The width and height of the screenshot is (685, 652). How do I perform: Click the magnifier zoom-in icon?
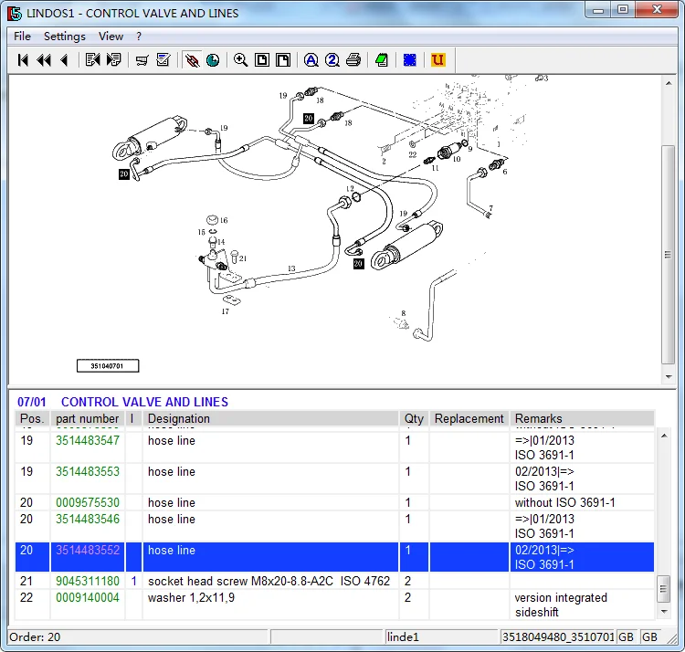pyautogui.click(x=240, y=60)
